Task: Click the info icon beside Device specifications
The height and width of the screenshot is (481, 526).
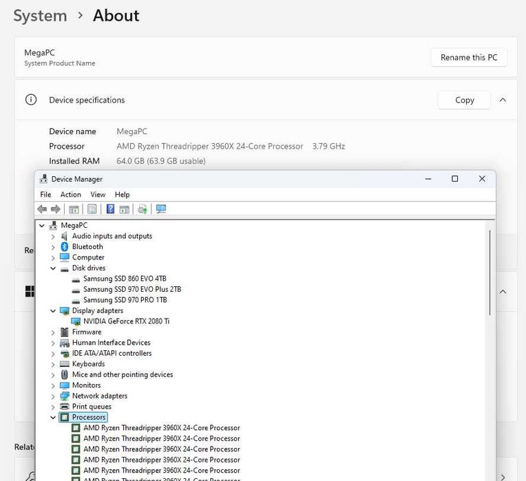Action: point(31,100)
